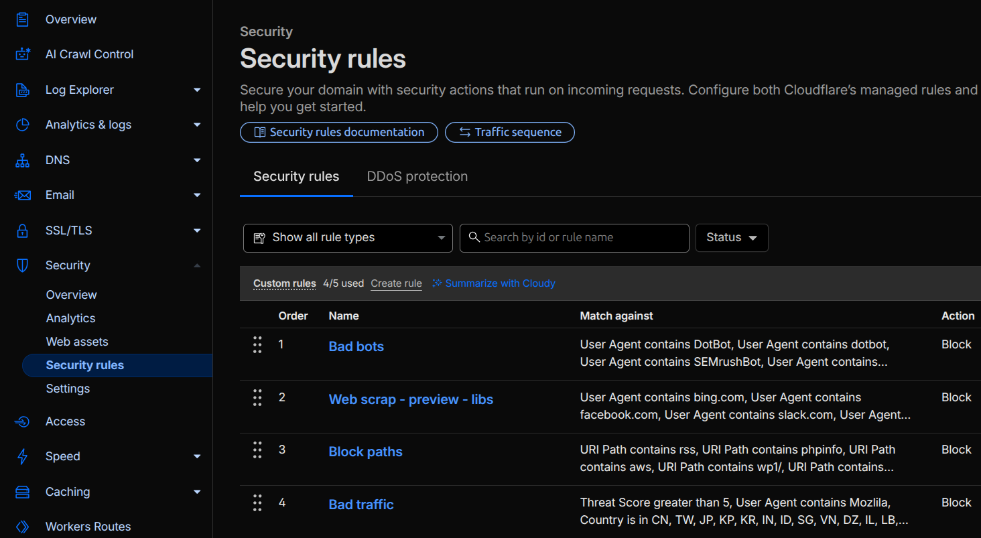981x538 pixels.
Task: Open Security Overview submenu item
Action: point(72,295)
